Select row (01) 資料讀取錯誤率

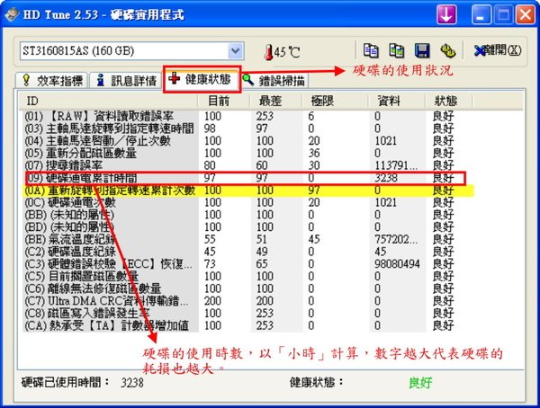248,116
